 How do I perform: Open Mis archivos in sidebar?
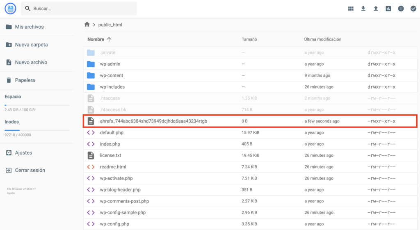point(29,27)
